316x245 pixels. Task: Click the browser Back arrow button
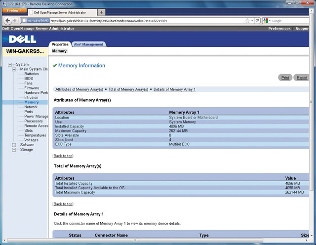(x=8, y=21)
